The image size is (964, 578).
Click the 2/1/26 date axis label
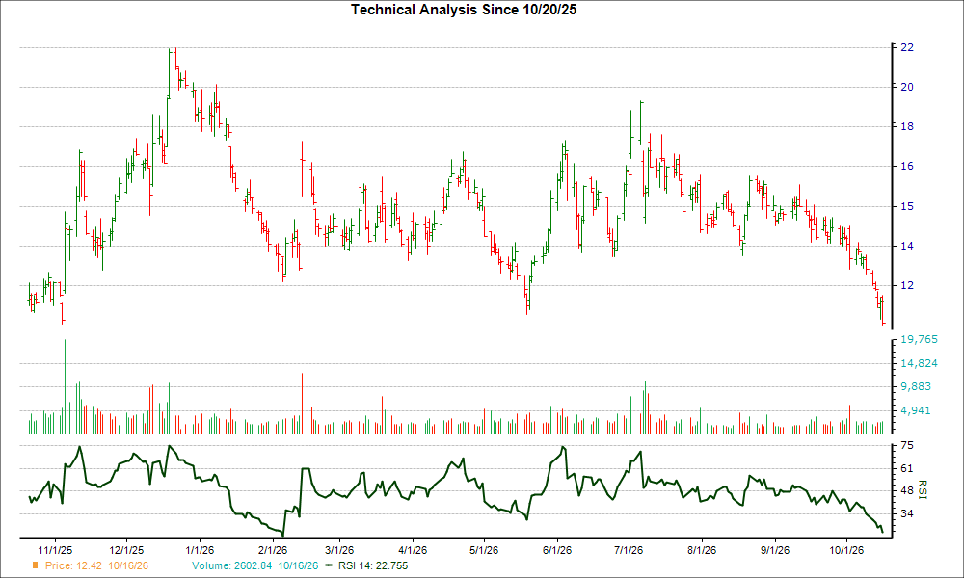pyautogui.click(x=273, y=550)
